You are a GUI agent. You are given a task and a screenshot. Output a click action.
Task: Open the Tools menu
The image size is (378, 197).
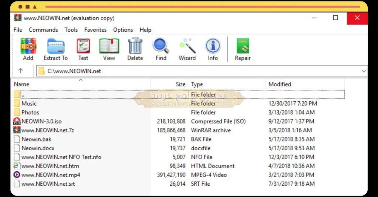(71, 30)
